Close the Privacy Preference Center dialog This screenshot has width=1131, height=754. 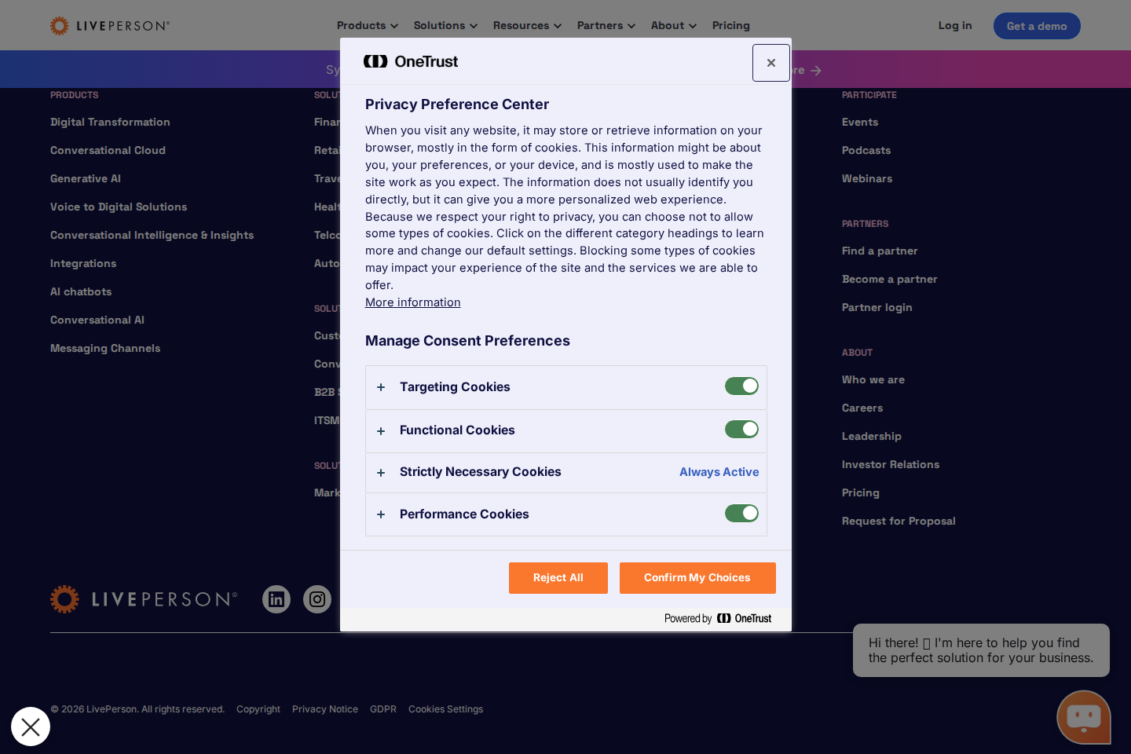[770, 63]
